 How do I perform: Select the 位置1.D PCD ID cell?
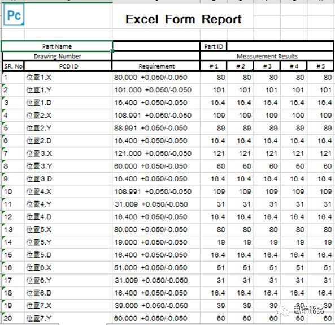(68, 102)
